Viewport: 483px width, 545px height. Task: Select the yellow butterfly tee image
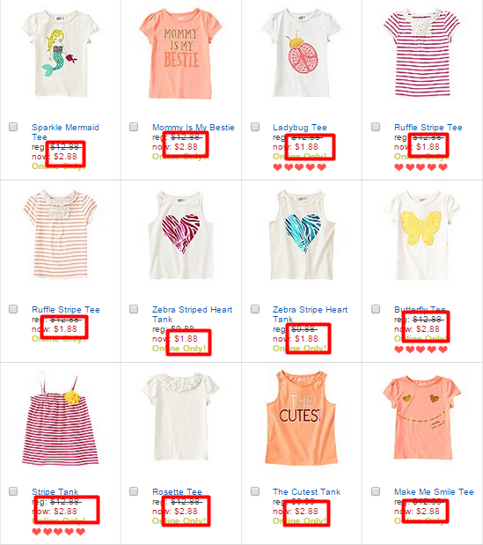(422, 236)
